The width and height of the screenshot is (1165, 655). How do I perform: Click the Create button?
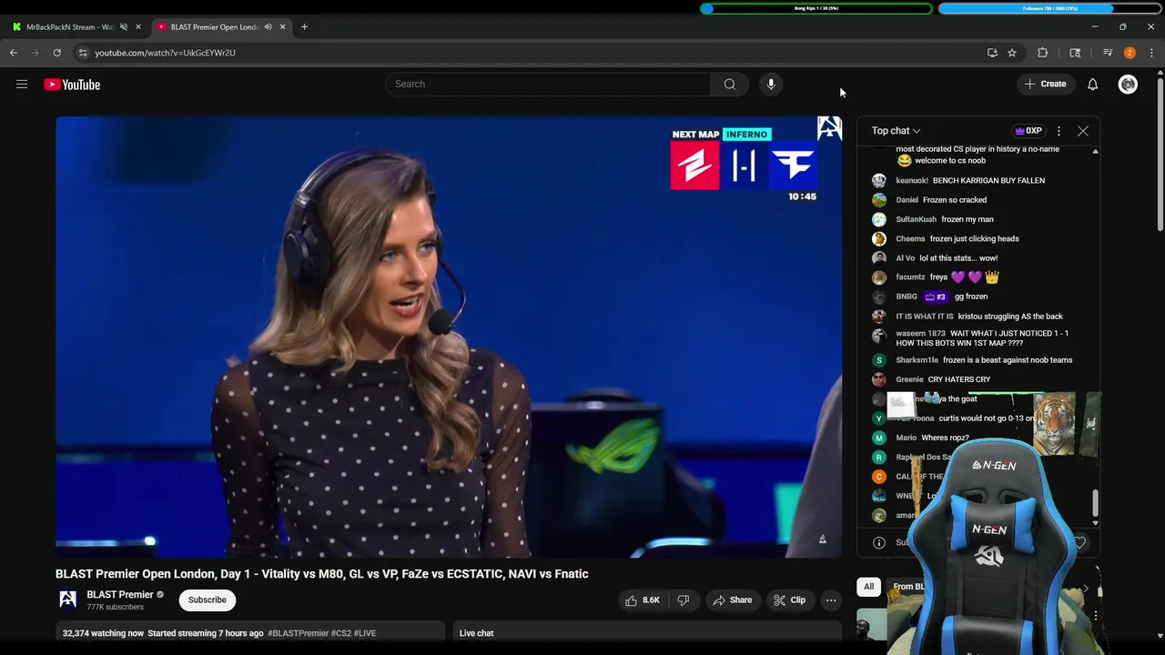tap(1045, 84)
